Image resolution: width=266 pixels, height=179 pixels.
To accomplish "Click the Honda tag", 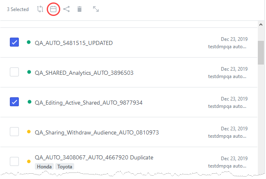I will [44, 167].
